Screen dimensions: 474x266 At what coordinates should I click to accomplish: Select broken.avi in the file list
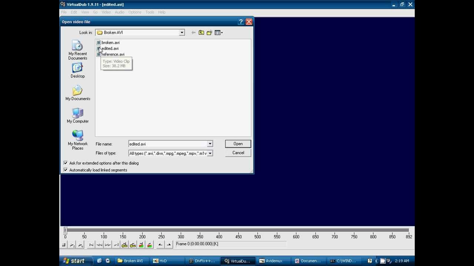[x=108, y=42]
